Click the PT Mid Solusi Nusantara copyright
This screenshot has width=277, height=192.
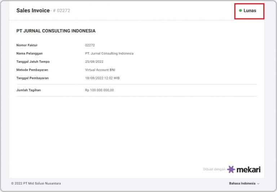36,183
